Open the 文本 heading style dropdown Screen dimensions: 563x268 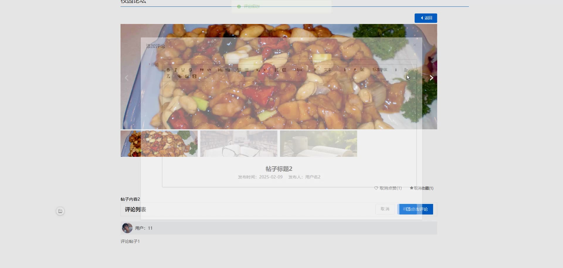(x=335, y=70)
